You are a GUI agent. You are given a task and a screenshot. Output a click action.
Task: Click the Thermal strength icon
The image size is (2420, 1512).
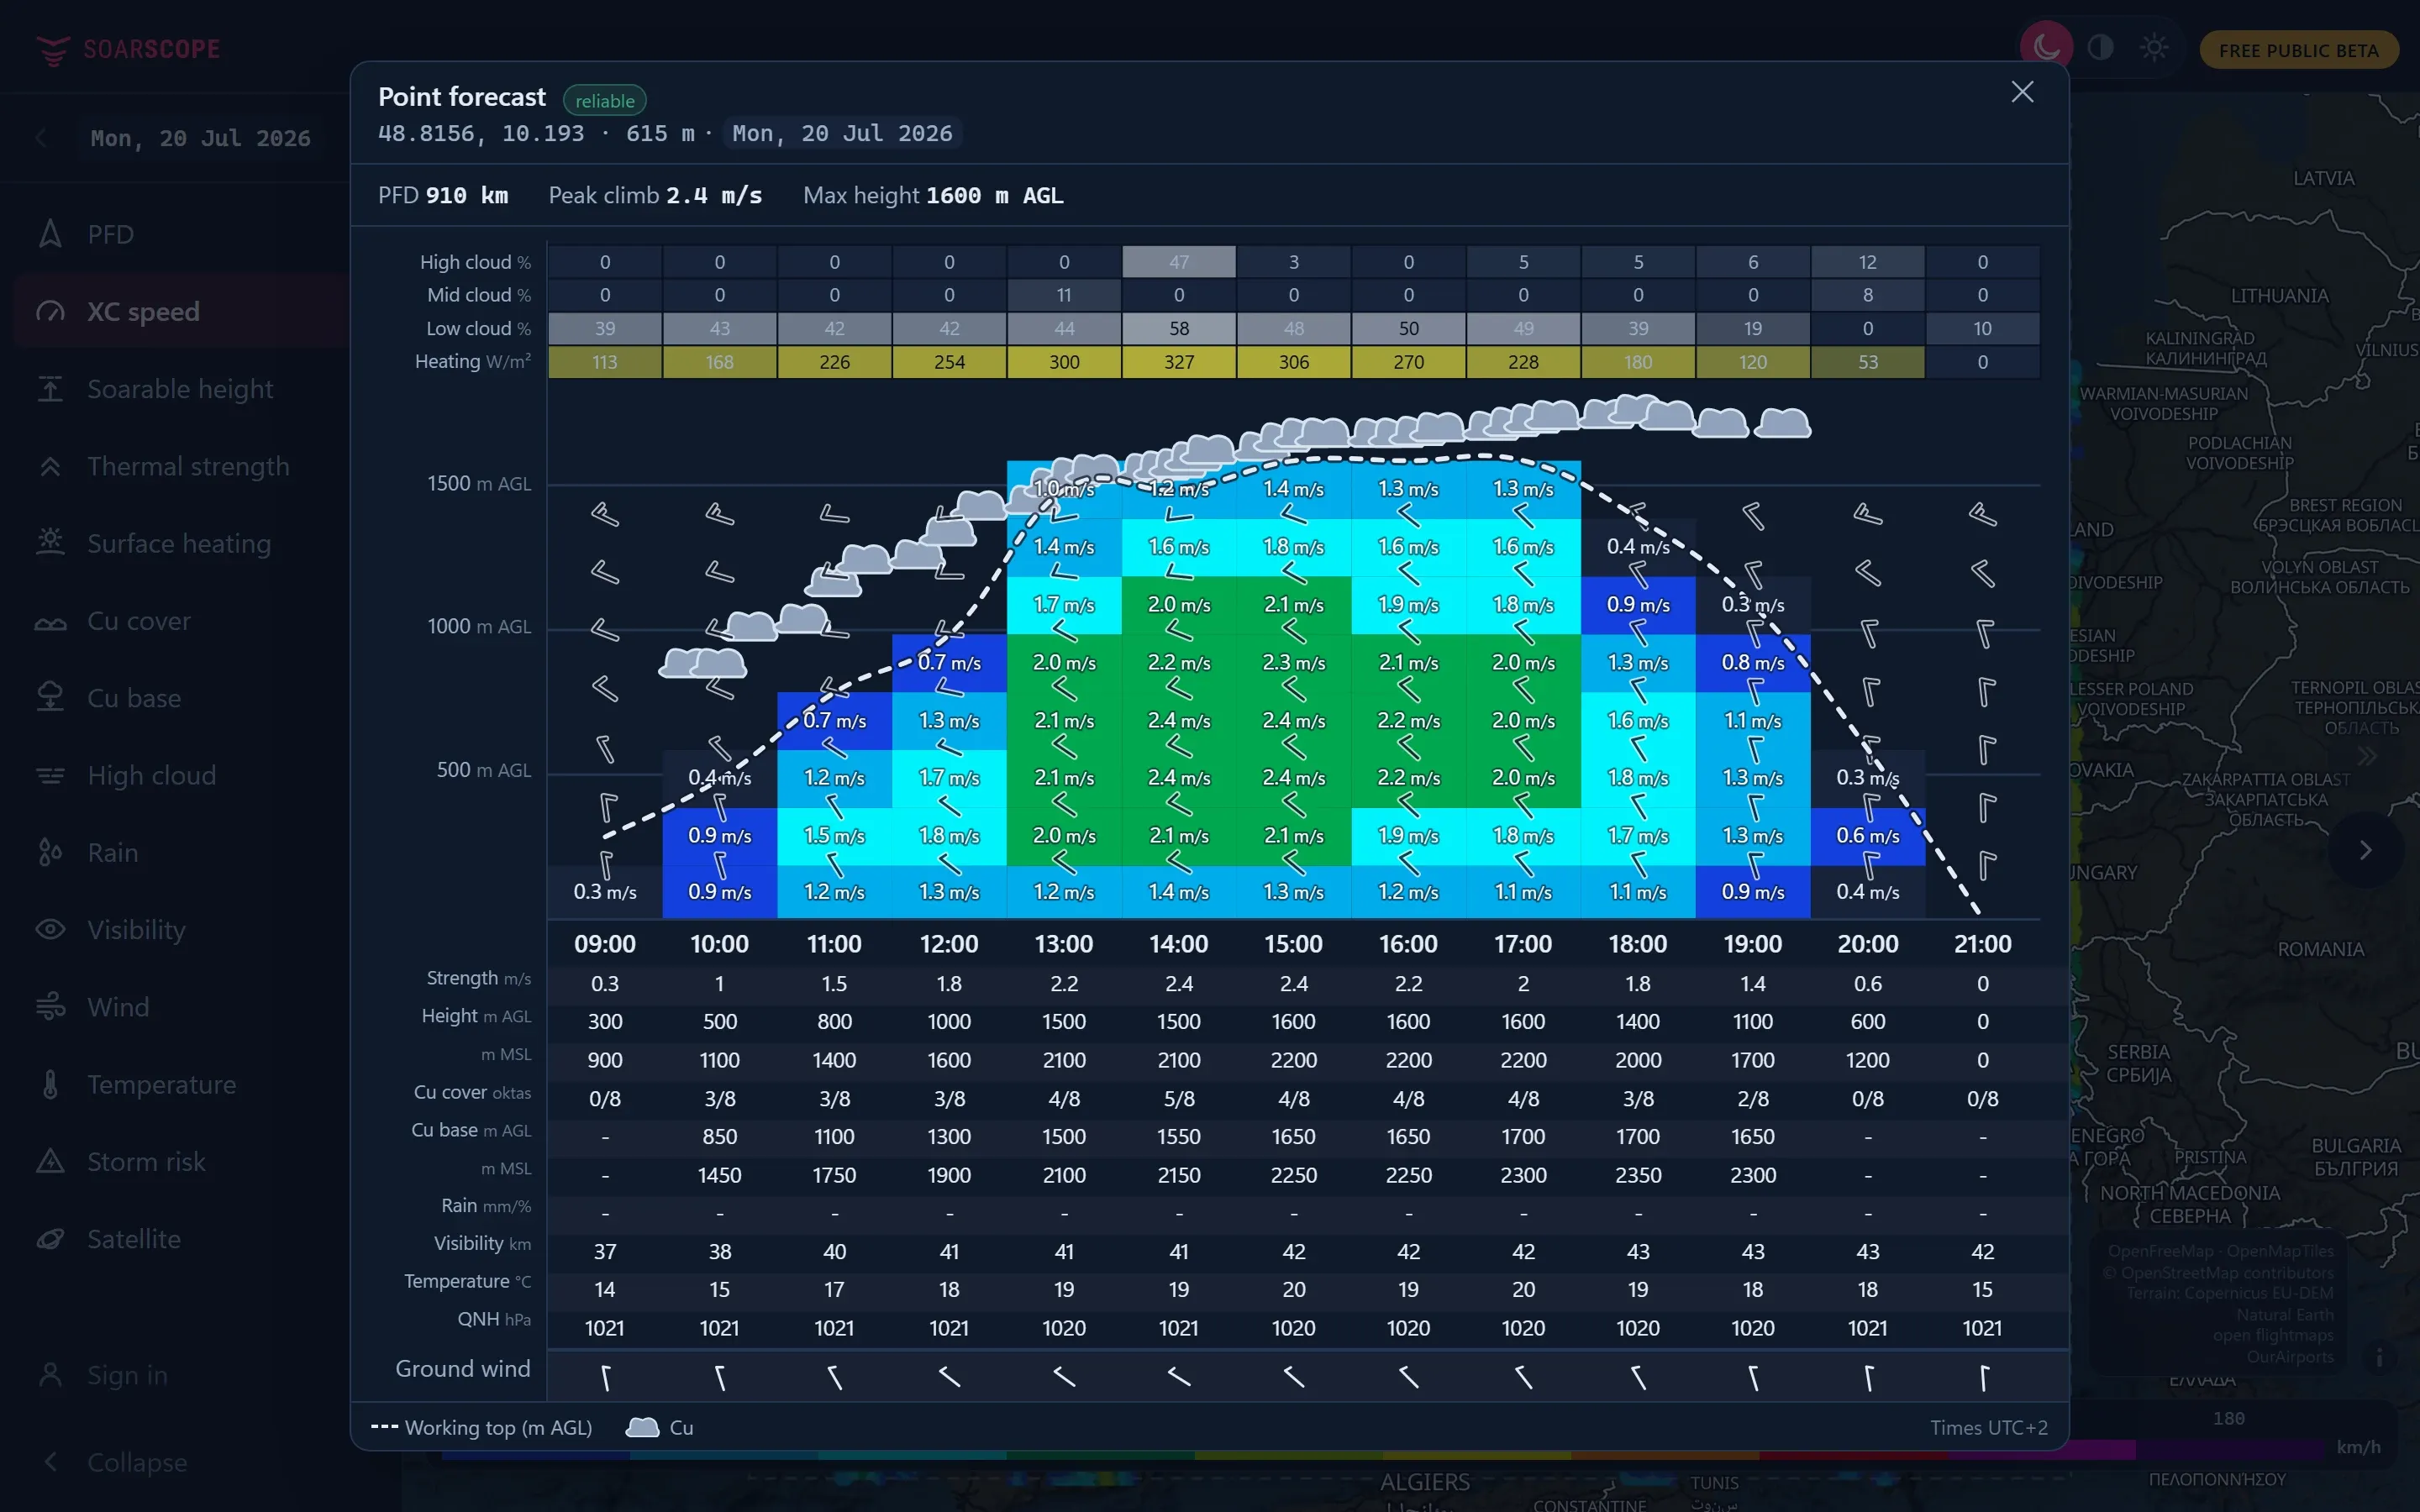click(x=50, y=466)
